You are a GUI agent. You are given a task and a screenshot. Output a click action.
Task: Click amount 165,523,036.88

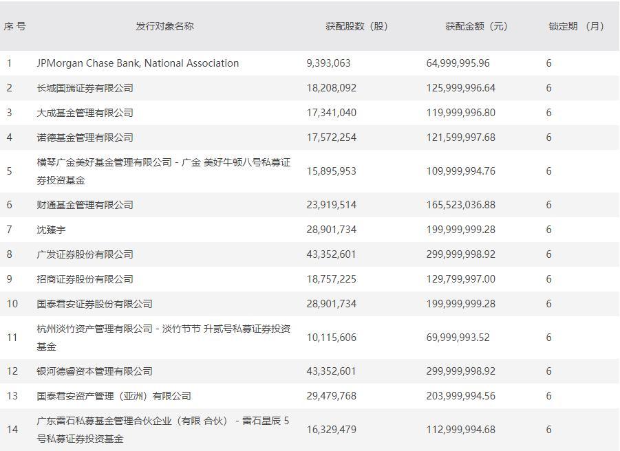pyautogui.click(x=460, y=205)
